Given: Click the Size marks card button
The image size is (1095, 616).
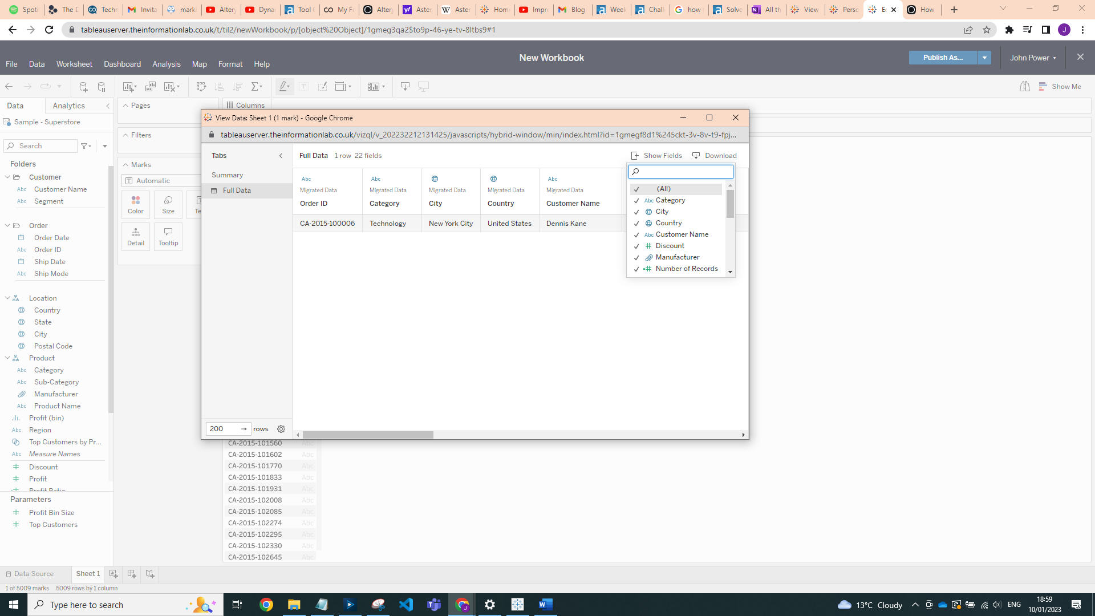Looking at the screenshot, I should pyautogui.click(x=168, y=205).
